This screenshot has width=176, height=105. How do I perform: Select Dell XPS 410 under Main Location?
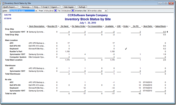tap(15, 46)
